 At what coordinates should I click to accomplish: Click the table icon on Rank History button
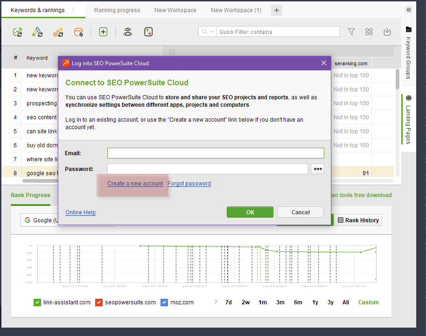(x=341, y=220)
